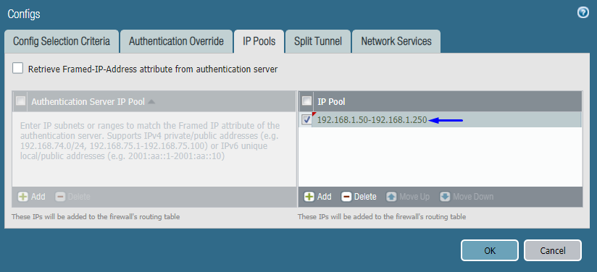The image size is (597, 272).
Task: Click the Authentication Server IP Pool entry area
Action: coord(154,149)
